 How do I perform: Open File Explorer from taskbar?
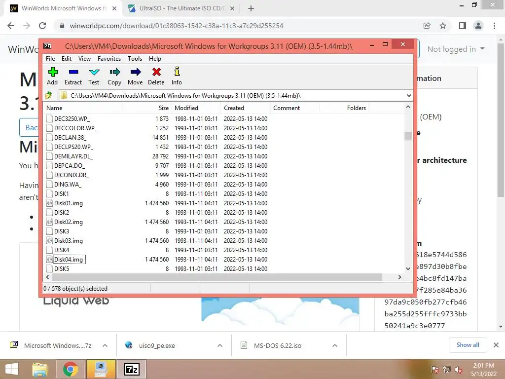pos(39,369)
